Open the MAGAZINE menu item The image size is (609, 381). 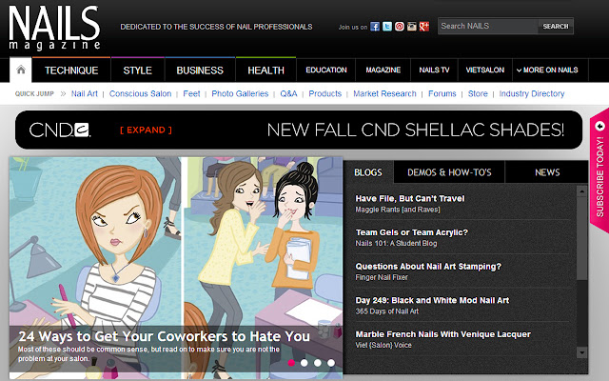pos(383,70)
